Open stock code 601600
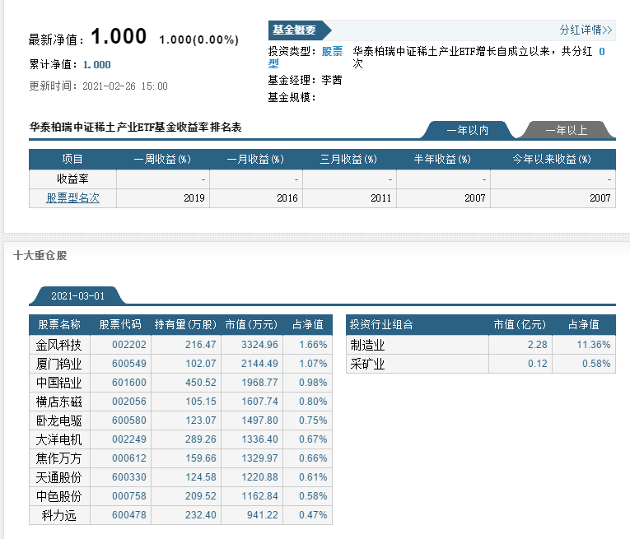630x539 pixels. 129,382
